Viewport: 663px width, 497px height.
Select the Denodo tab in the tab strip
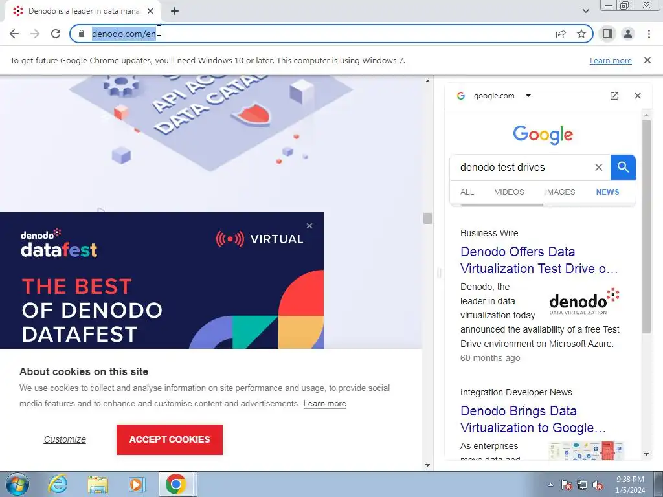(83, 11)
